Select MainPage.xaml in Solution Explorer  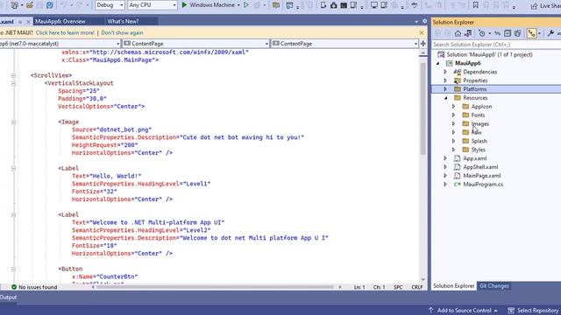pyautogui.click(x=481, y=176)
